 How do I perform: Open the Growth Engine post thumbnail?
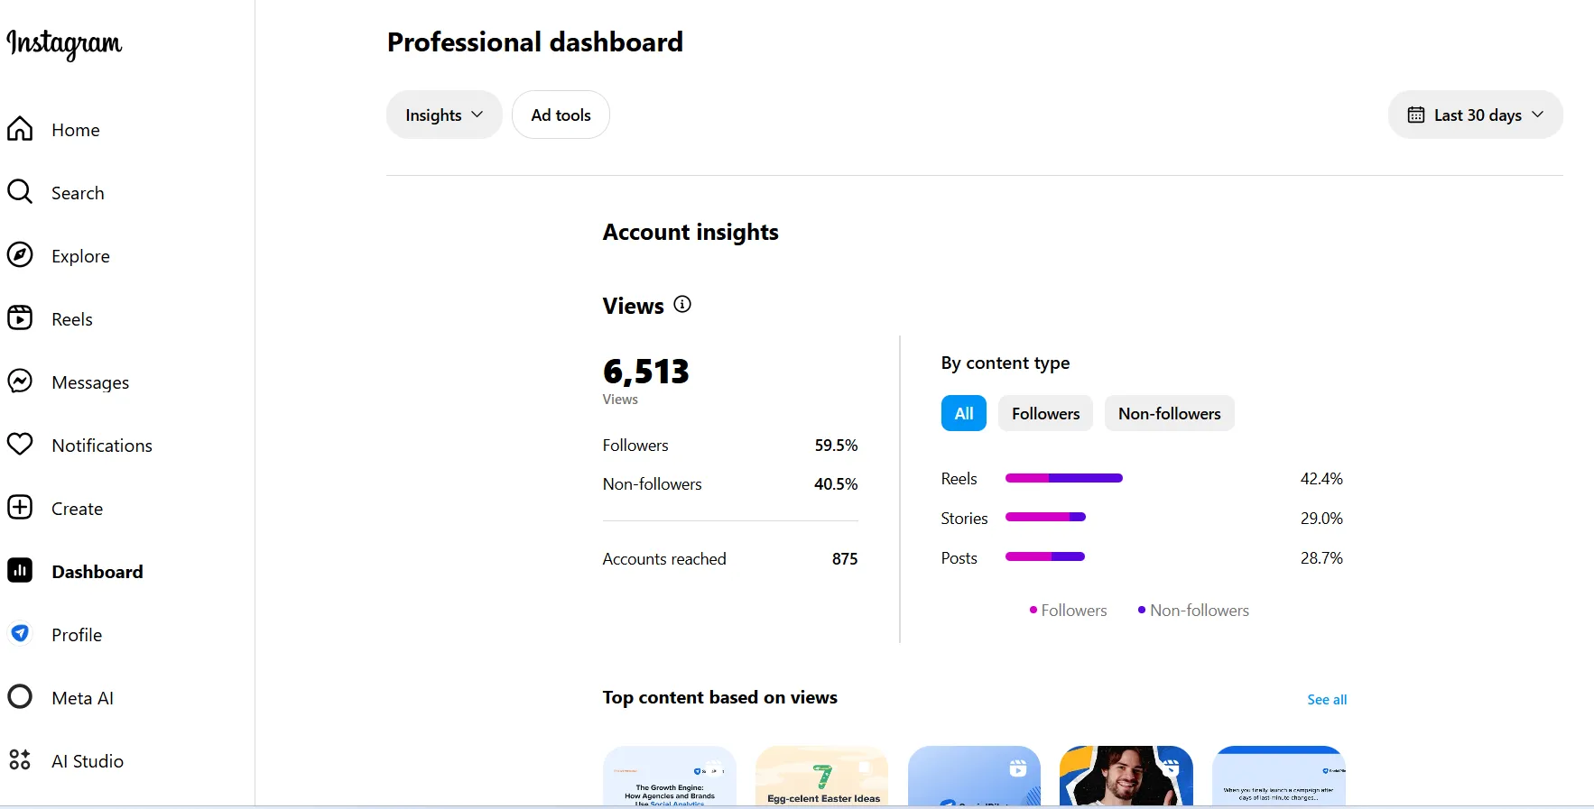(x=670, y=776)
